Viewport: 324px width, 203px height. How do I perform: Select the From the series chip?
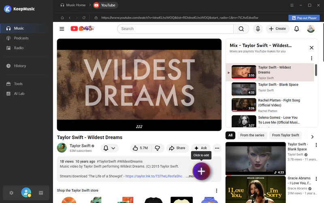tap(252, 135)
